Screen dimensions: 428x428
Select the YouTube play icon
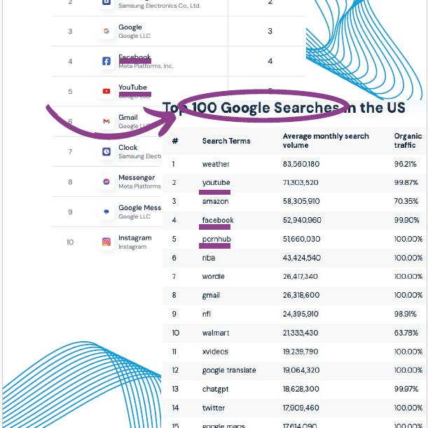[106, 91]
